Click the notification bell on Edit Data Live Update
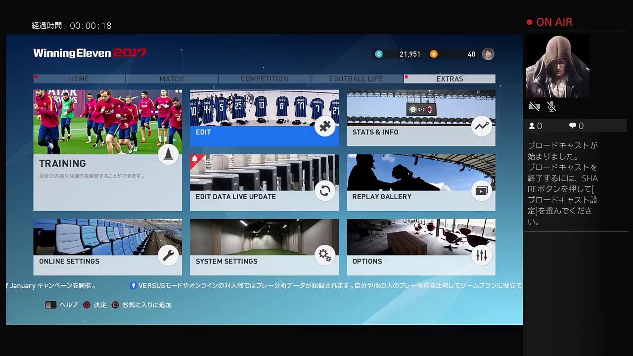Viewport: 633px width, 356px height. [194, 159]
